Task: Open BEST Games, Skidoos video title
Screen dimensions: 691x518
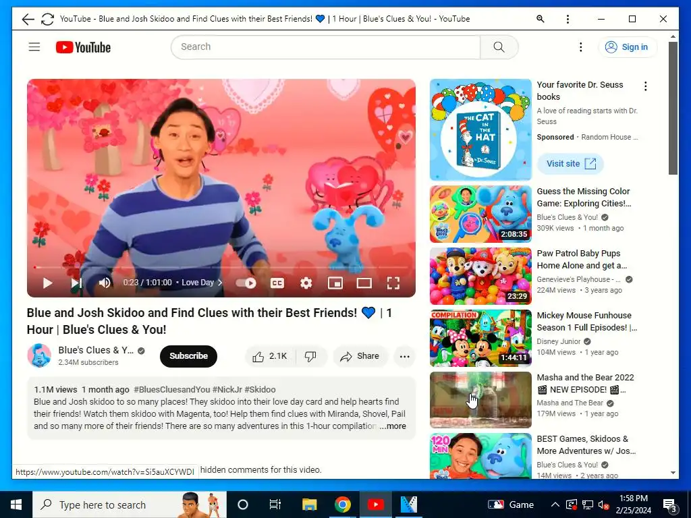Action: [x=586, y=445]
